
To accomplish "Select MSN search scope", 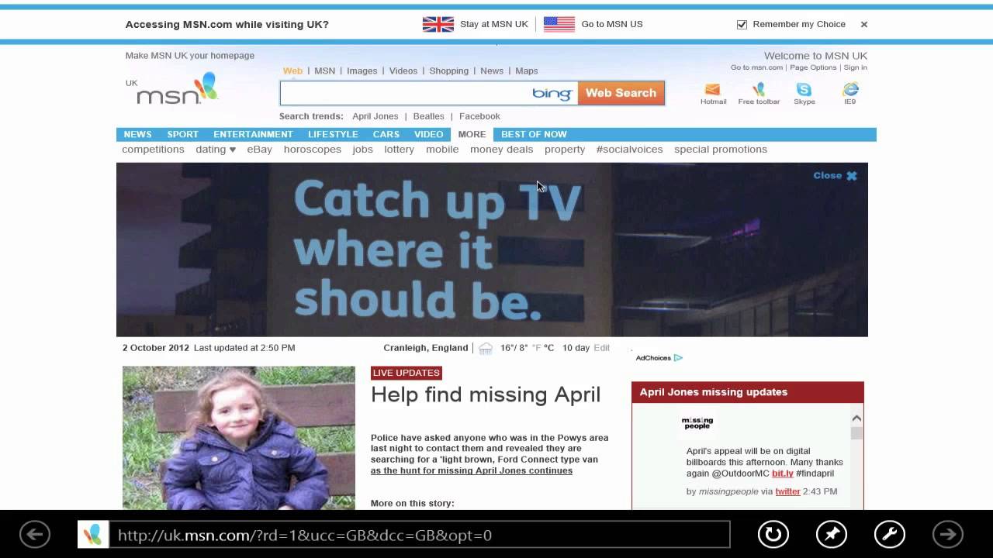I will click(324, 71).
